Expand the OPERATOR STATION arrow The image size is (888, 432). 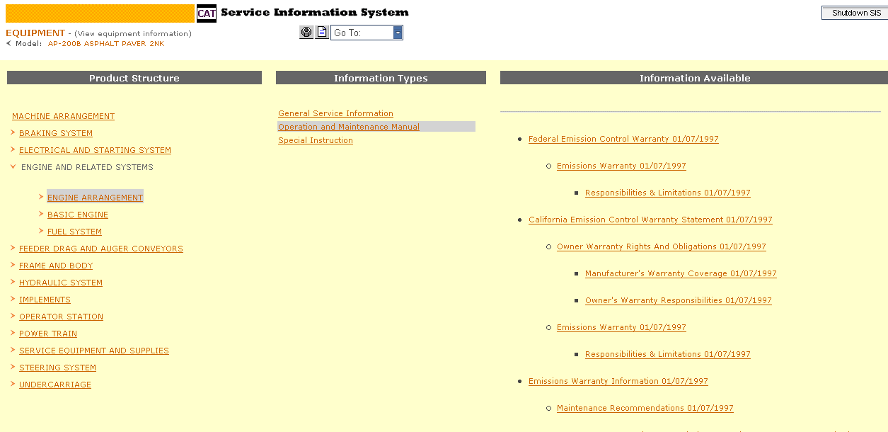(13, 316)
